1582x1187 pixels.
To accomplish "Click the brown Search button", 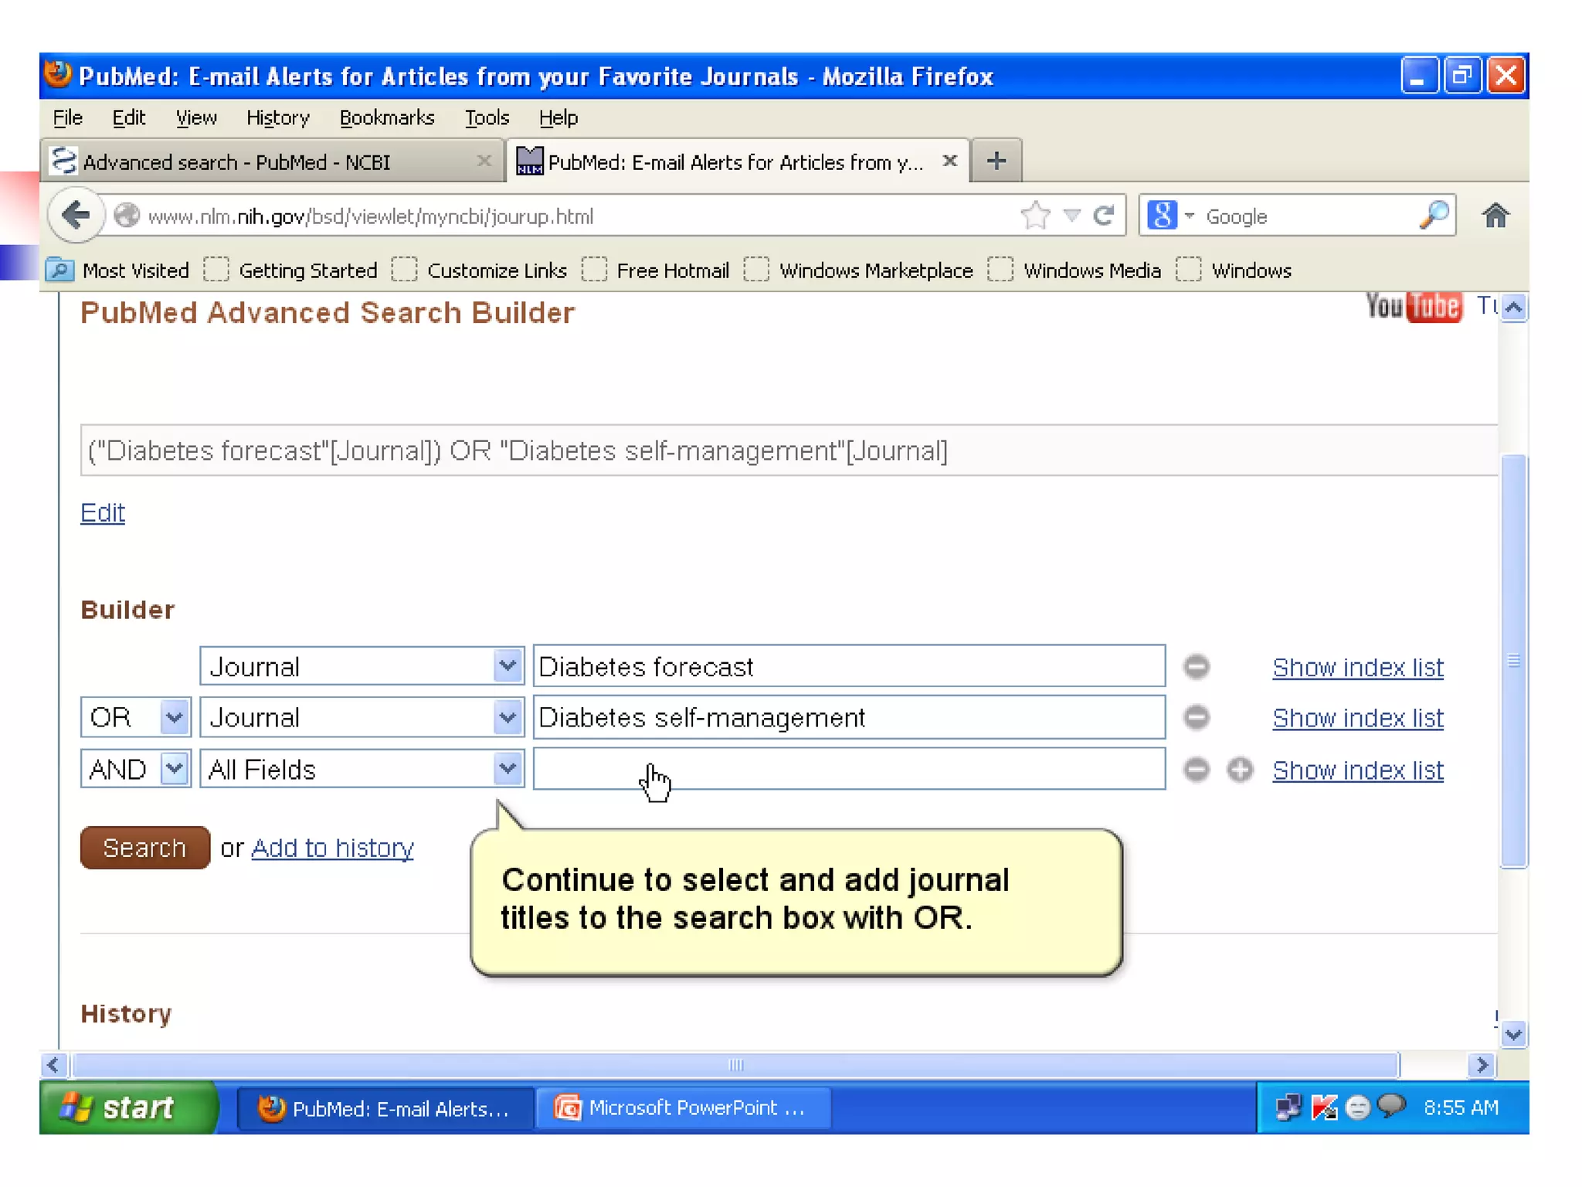I will tap(144, 848).
